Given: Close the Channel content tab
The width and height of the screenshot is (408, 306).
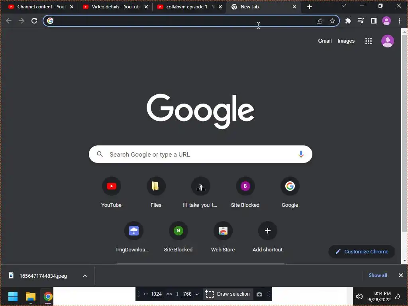Looking at the screenshot, I should [72, 7].
